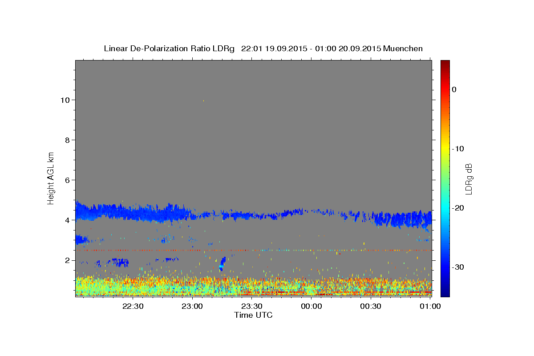This screenshot has width=534, height=356.
Task: Select the 'Muenchen' location text in the title
Action: point(403,49)
